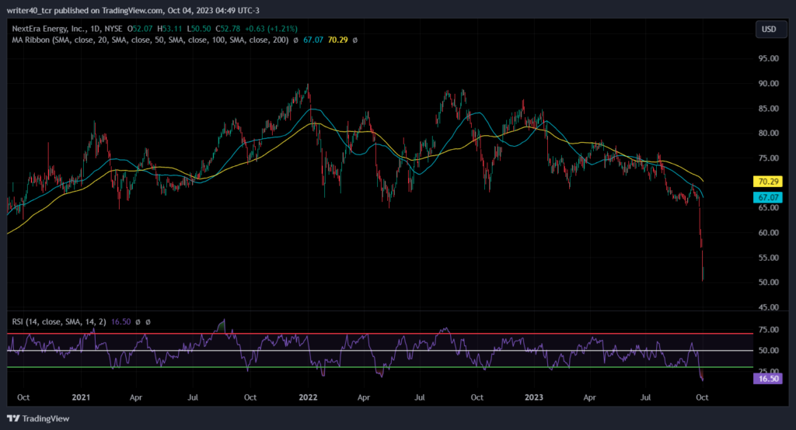Click the 95.00 price axis label
796x430 pixels.
[769, 58]
